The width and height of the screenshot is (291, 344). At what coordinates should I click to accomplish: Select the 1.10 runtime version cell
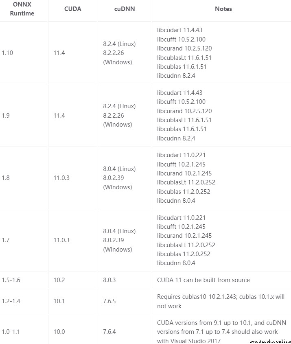tap(7, 53)
